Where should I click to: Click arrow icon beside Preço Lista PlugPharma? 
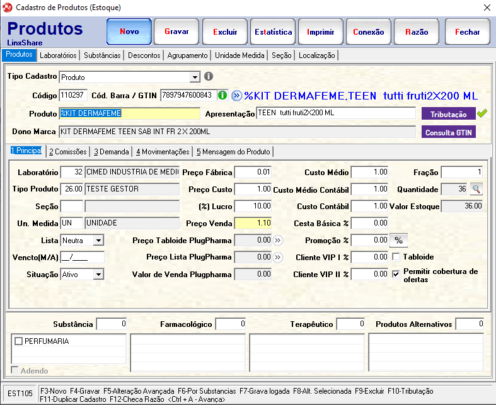[x=277, y=257]
